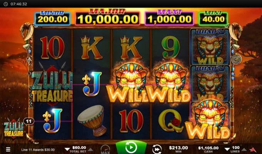Click the line 11 indicator badge
The height and width of the screenshot is (154, 262).
(x=29, y=121)
